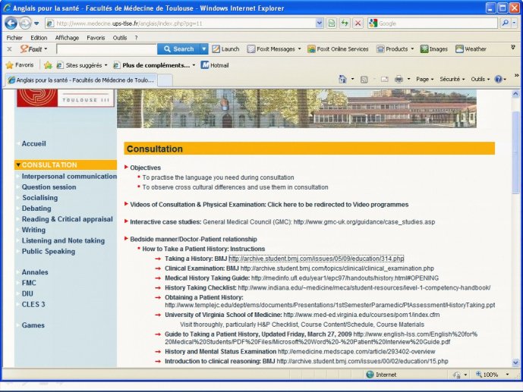This screenshot has height=392, width=523.
Task: Open search provider dropdown arrow
Action: click(x=514, y=23)
